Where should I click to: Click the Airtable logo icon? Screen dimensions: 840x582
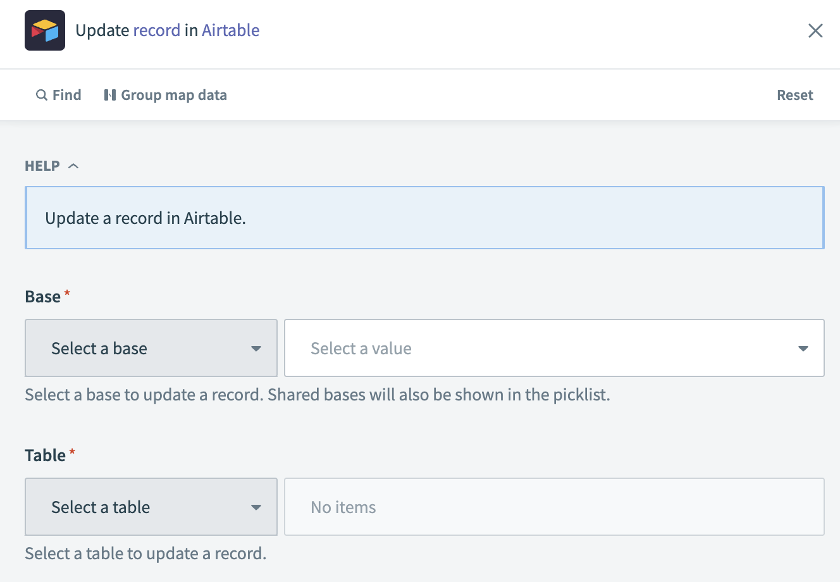(x=44, y=30)
